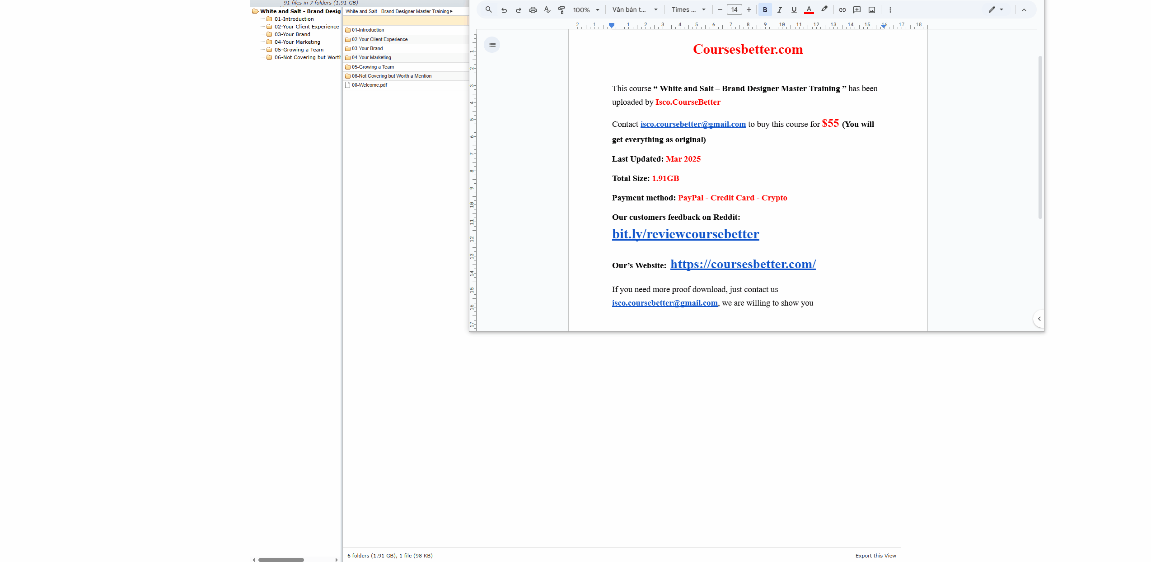
Task: Open 06-Not Covering but Worth a Mention row
Action: point(406,76)
